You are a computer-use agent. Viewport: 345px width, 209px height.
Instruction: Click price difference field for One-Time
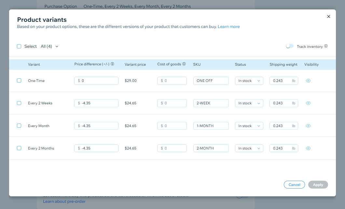click(x=96, y=81)
